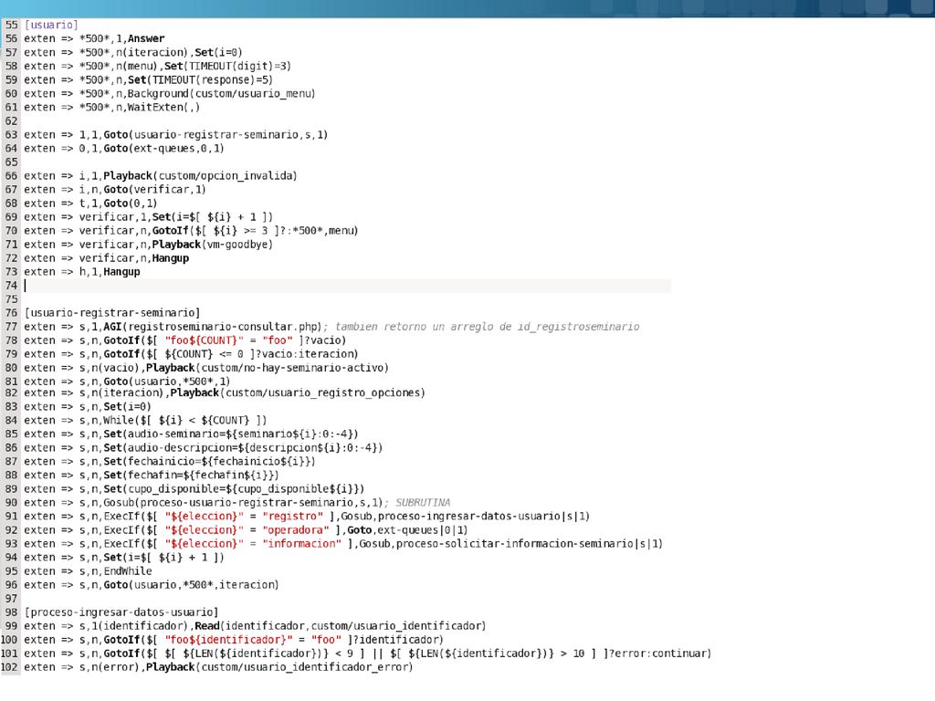Click Set(i=$[ ${i} + 1 ]) on line 69
This screenshot has height=701, width=935.
(212, 217)
